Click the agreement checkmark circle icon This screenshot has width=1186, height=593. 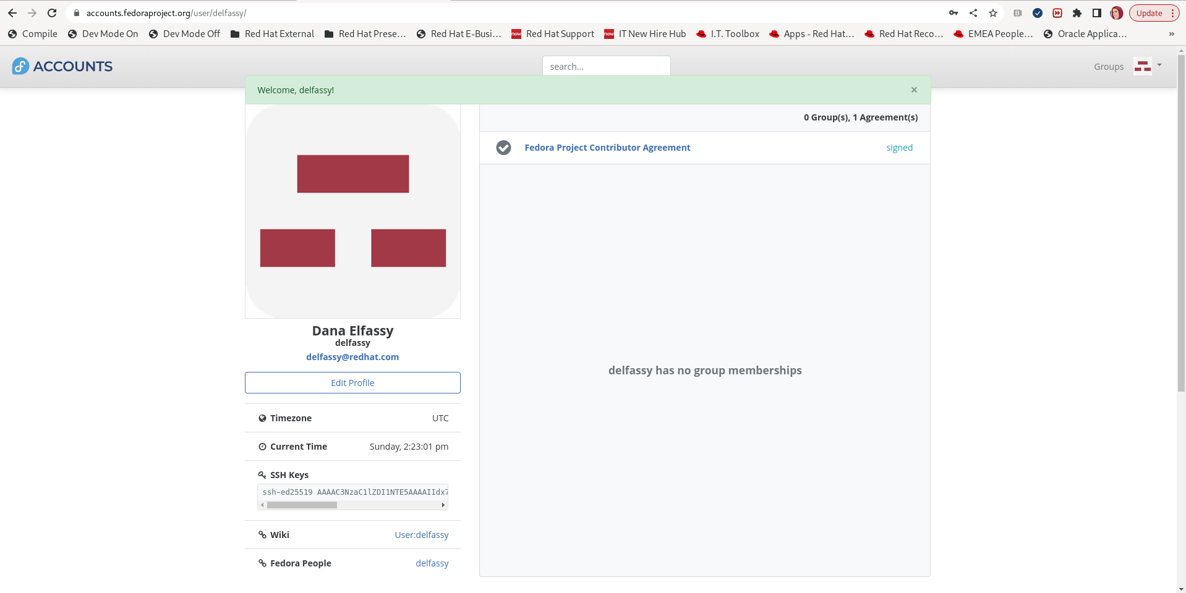click(x=504, y=148)
